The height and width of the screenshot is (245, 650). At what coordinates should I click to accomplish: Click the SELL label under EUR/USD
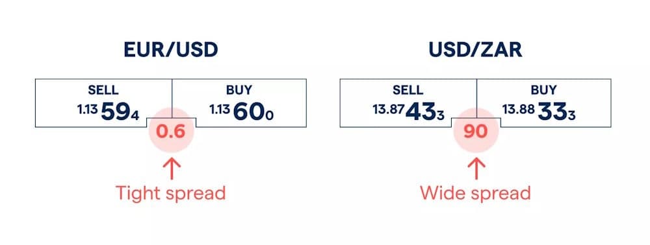coord(103,90)
